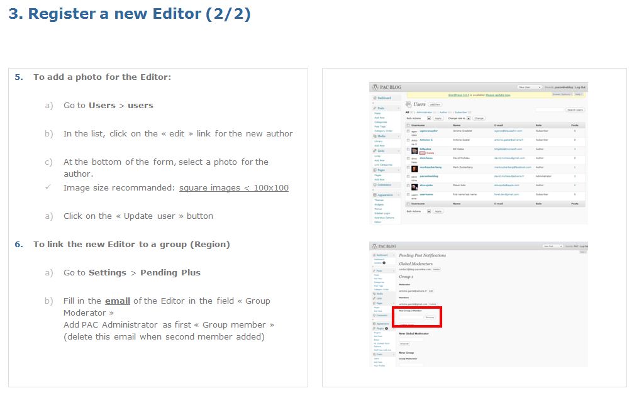This screenshot has width=639, height=393.
Task: Click the Users heading icon beside Add New
Action: pos(409,104)
